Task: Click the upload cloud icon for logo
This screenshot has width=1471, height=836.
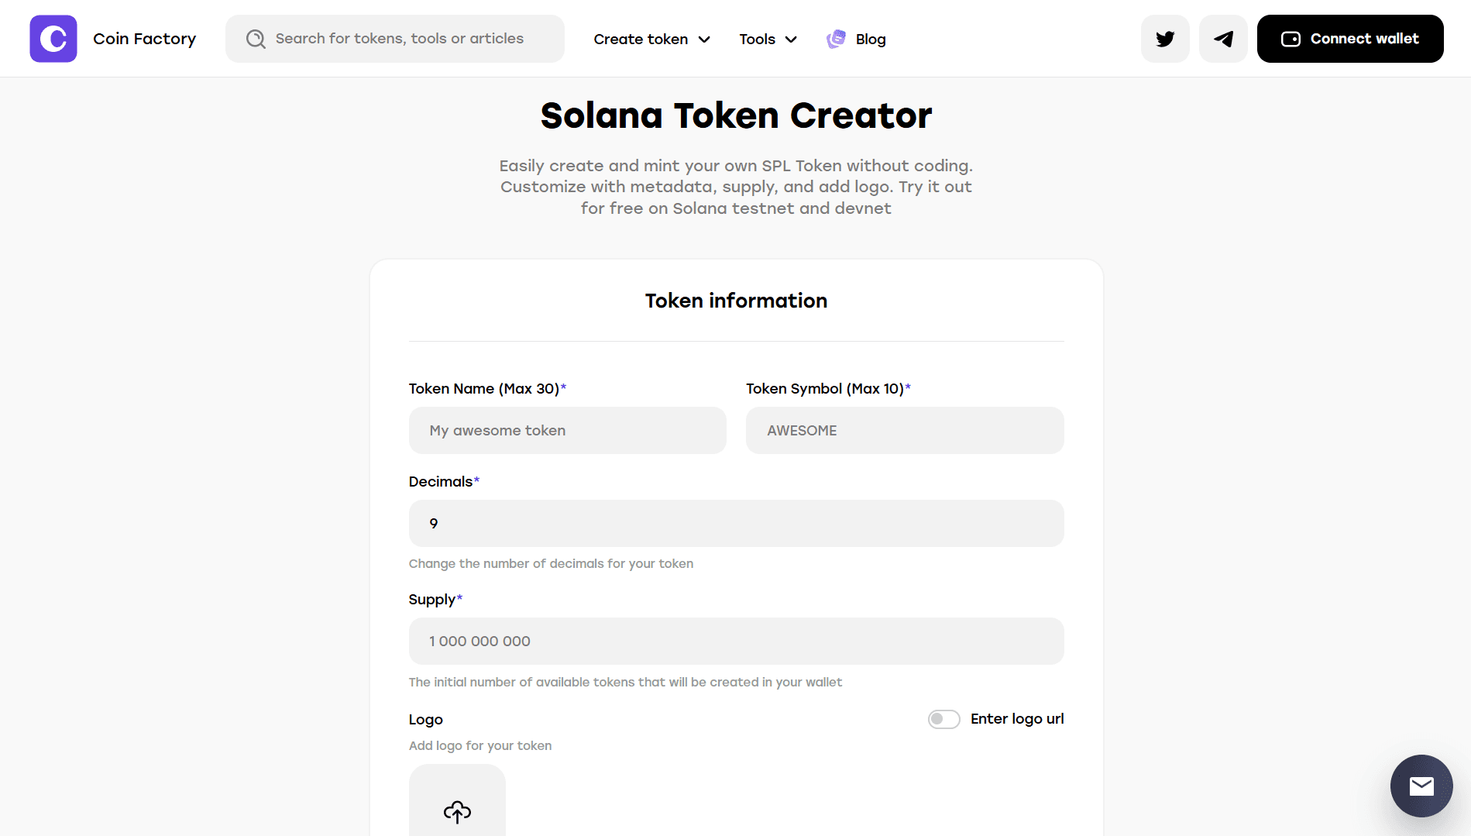Action: [x=457, y=812]
